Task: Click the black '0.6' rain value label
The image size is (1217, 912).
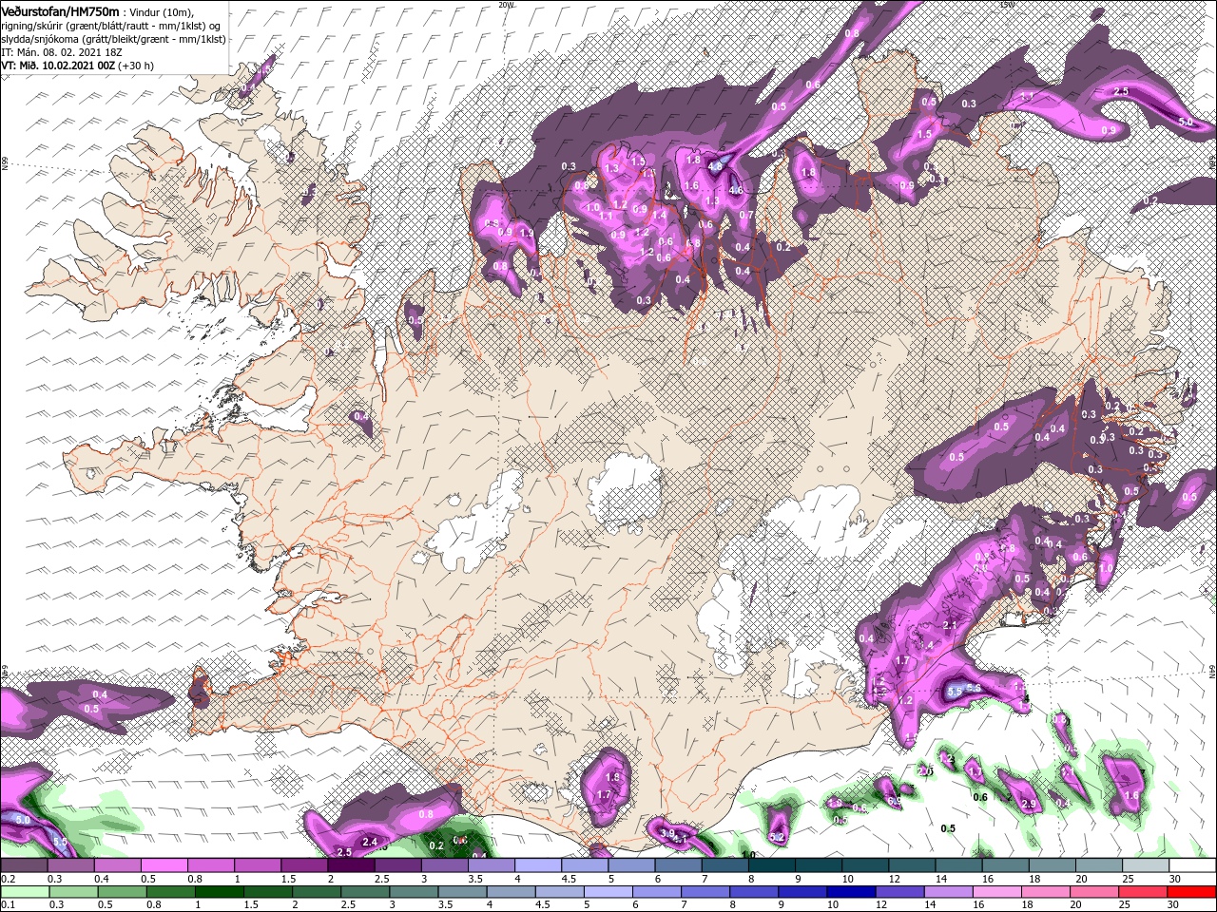Action: (981, 797)
